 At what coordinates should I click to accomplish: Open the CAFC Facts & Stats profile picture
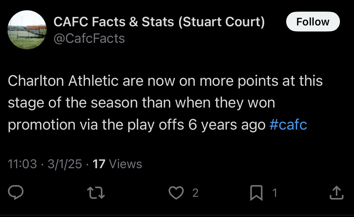click(x=27, y=30)
